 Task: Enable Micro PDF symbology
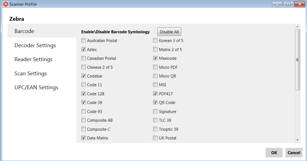click(155, 67)
